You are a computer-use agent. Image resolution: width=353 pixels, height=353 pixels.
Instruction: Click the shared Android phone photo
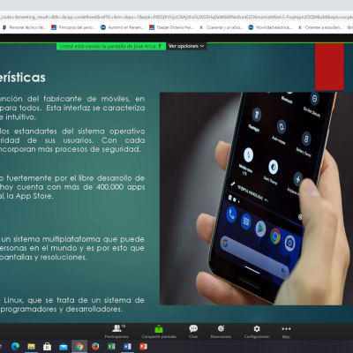[x=256, y=199]
